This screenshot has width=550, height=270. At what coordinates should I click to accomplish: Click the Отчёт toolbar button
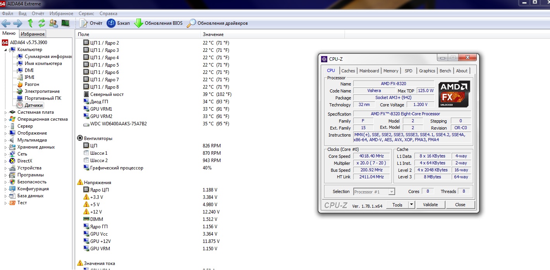pos(91,23)
